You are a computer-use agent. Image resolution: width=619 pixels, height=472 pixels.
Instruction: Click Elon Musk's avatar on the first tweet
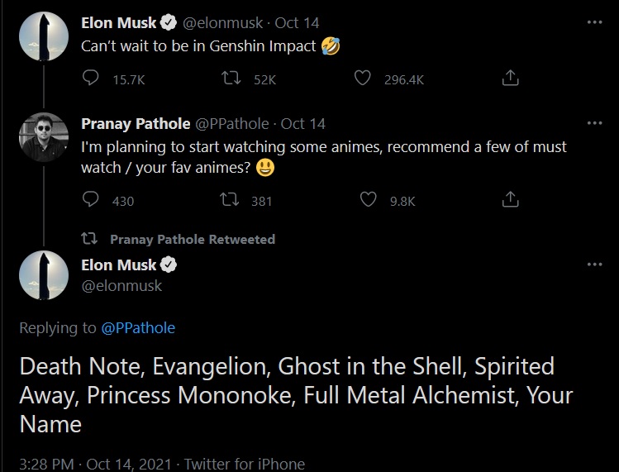point(43,37)
